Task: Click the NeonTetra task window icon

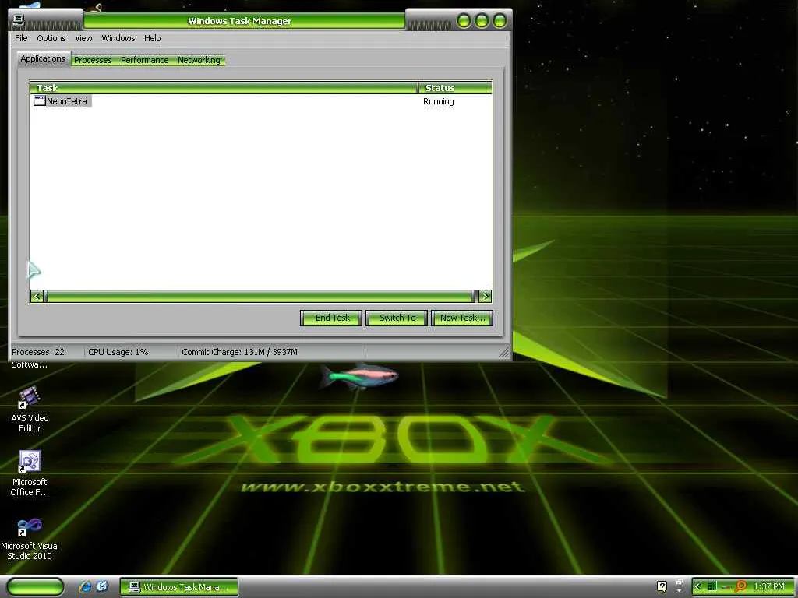Action: [40, 100]
